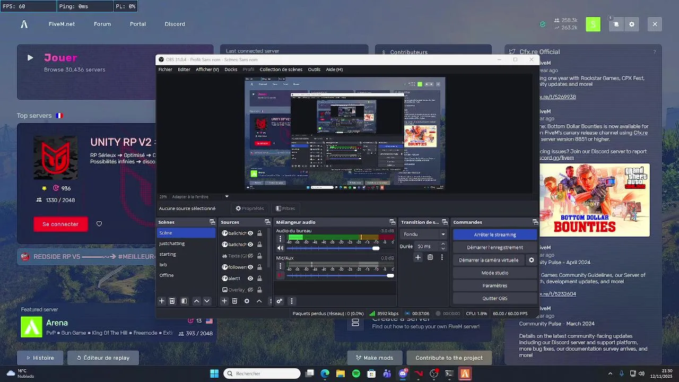Show hidden icons in system tray
The image size is (679, 382).
pos(610,374)
